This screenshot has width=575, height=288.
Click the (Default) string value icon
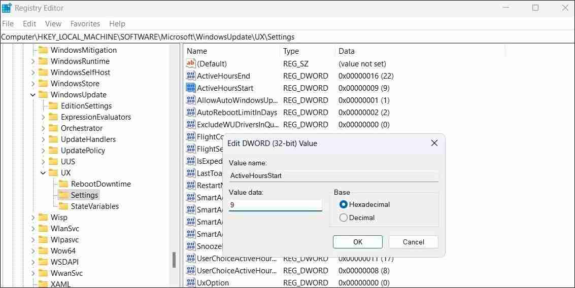click(x=191, y=63)
